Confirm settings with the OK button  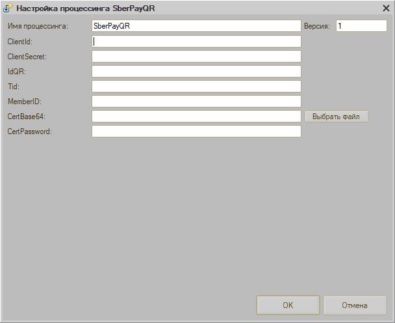(288, 305)
